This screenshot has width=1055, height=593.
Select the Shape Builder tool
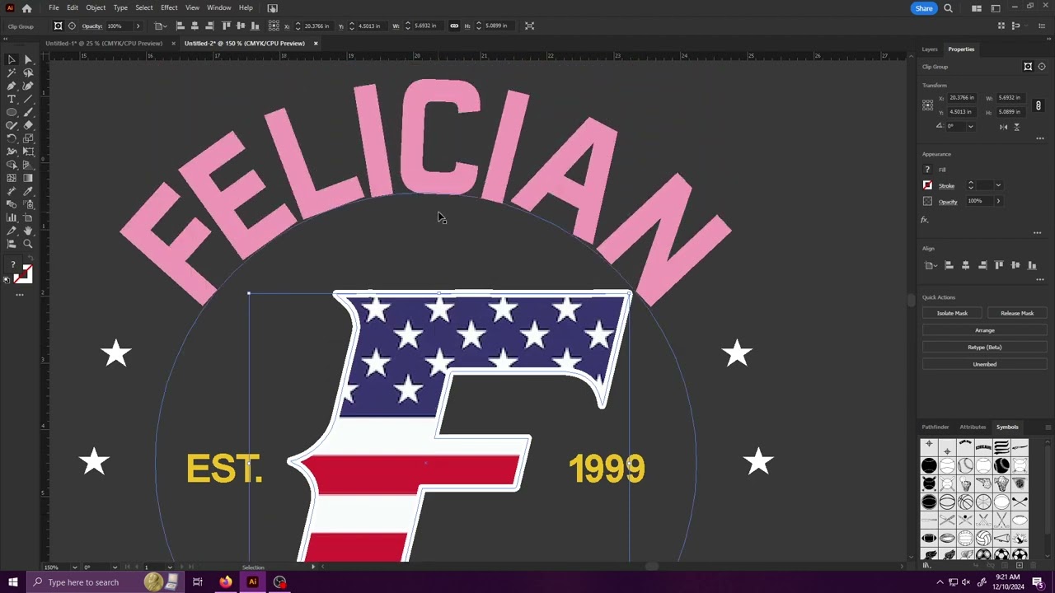click(x=12, y=165)
